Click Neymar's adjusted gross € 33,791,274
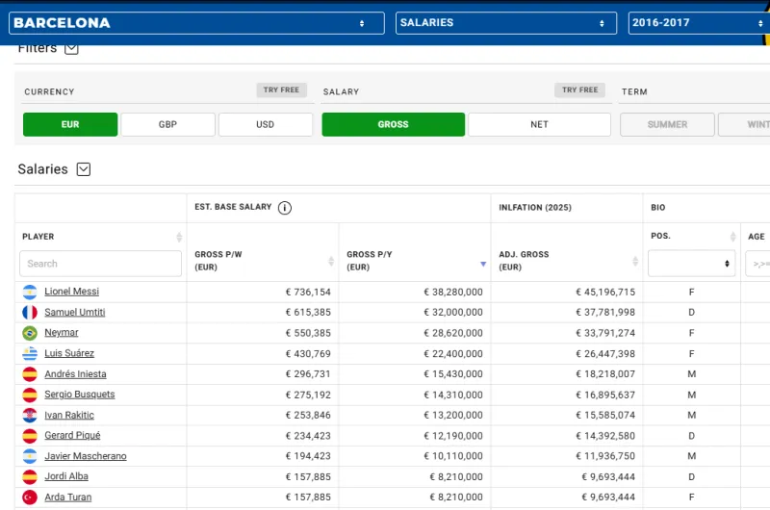The image size is (770, 510). 605,333
